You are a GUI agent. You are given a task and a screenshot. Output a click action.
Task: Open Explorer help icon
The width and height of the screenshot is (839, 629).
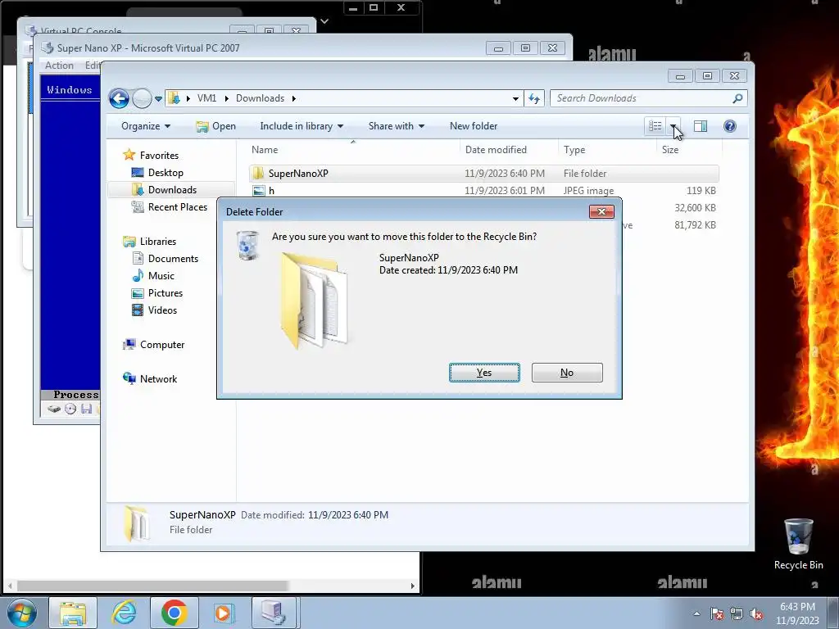(730, 126)
